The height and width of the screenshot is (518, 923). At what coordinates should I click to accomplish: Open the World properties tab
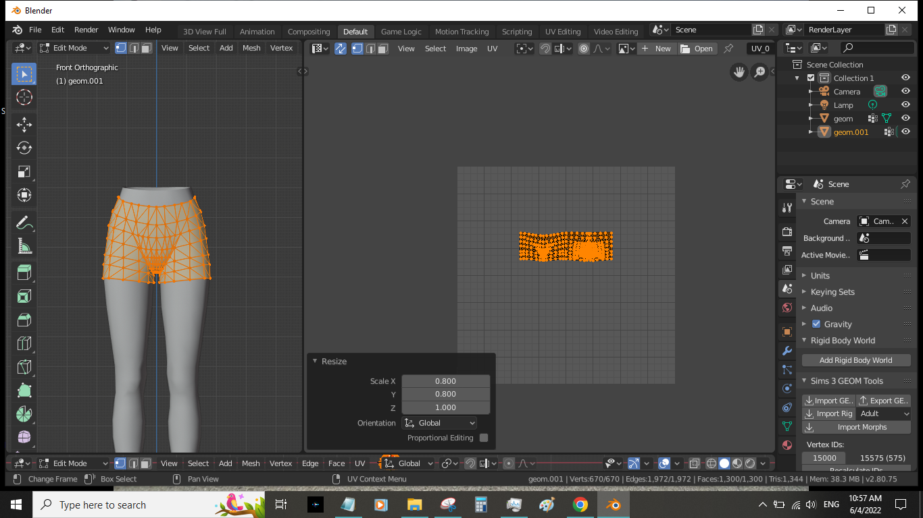[787, 308]
